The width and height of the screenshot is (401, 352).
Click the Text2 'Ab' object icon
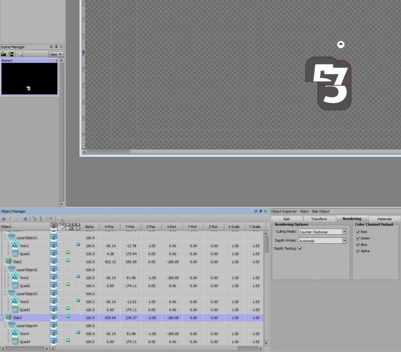(14, 278)
